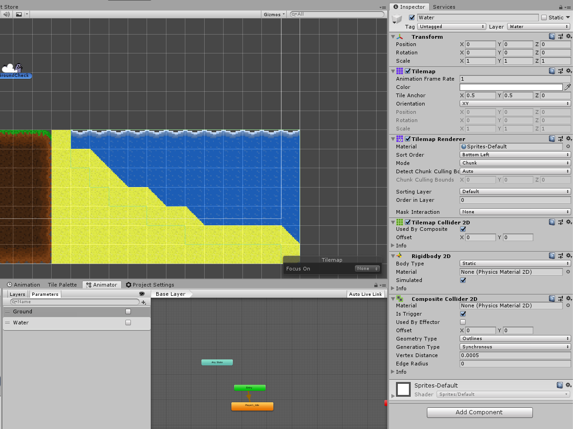Image resolution: width=573 pixels, height=429 pixels.
Task: Click the Add Component button
Action: (479, 412)
